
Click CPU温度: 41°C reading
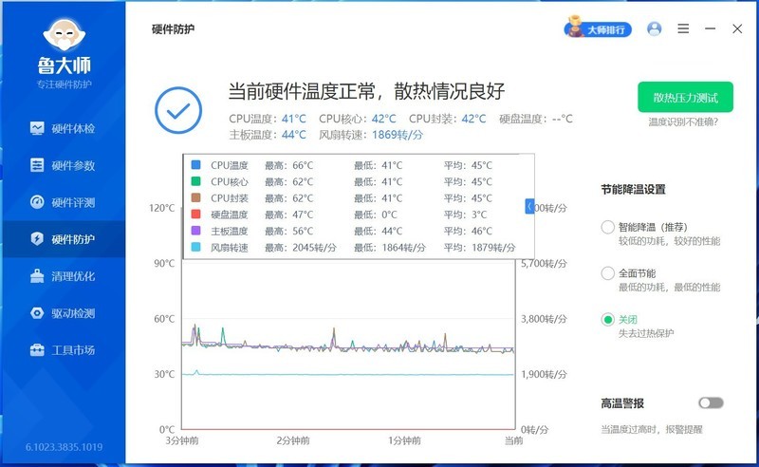tap(268, 119)
